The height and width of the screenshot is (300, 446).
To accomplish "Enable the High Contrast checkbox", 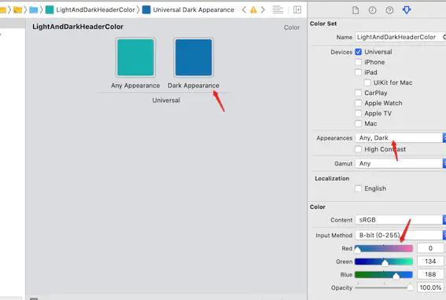I will [359, 149].
